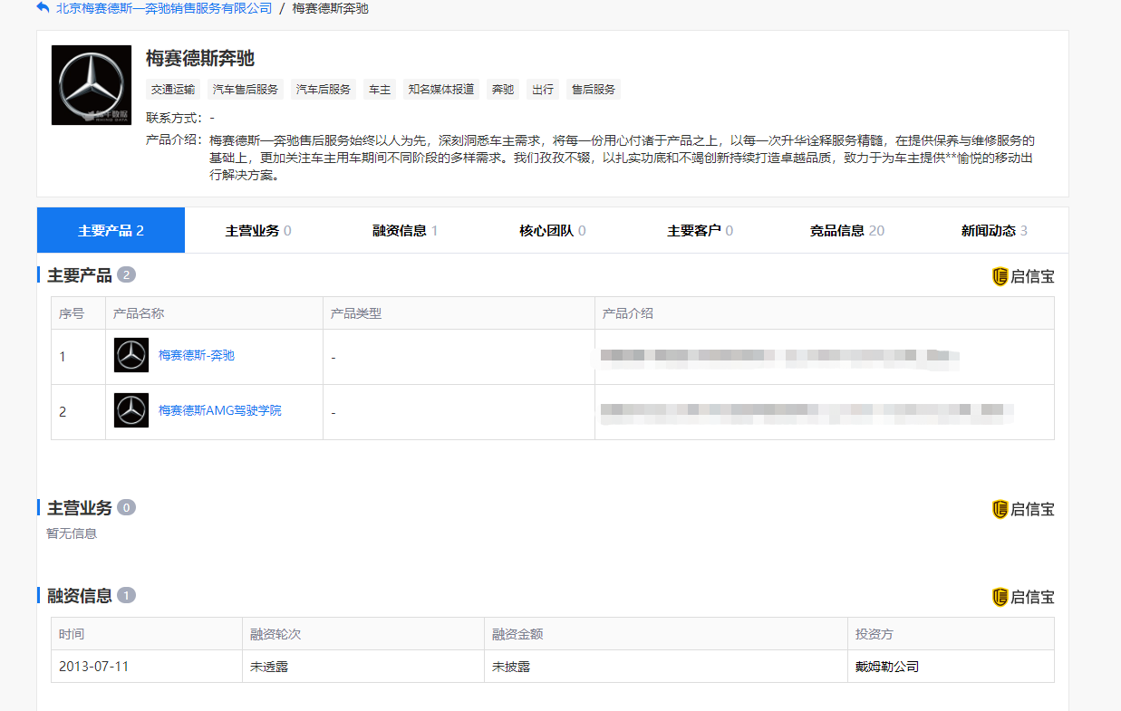The height and width of the screenshot is (711, 1121).
Task: Click the 知名媒体报道 tag
Action: [441, 89]
